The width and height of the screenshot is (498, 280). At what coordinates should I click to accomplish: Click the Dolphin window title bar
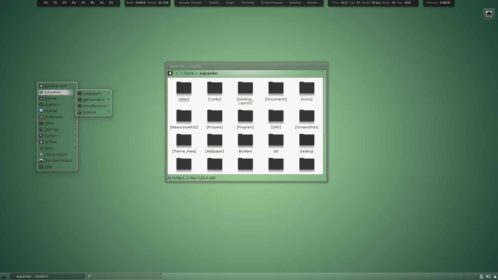[x=247, y=66]
